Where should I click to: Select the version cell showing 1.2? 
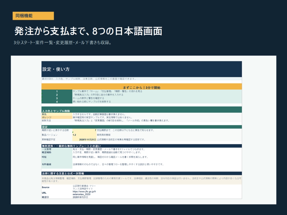[84, 135]
